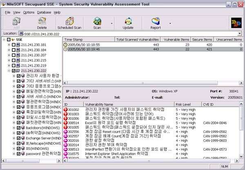Click the SSE root folder icon
Viewport: 245px width, 170px height.
[13, 39]
